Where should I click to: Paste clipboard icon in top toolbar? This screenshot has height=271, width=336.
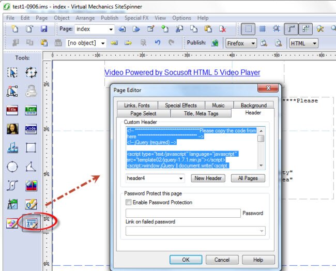pyautogui.click(x=208, y=29)
